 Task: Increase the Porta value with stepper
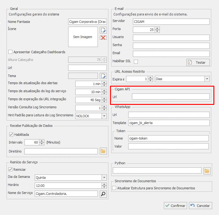click(157, 28)
